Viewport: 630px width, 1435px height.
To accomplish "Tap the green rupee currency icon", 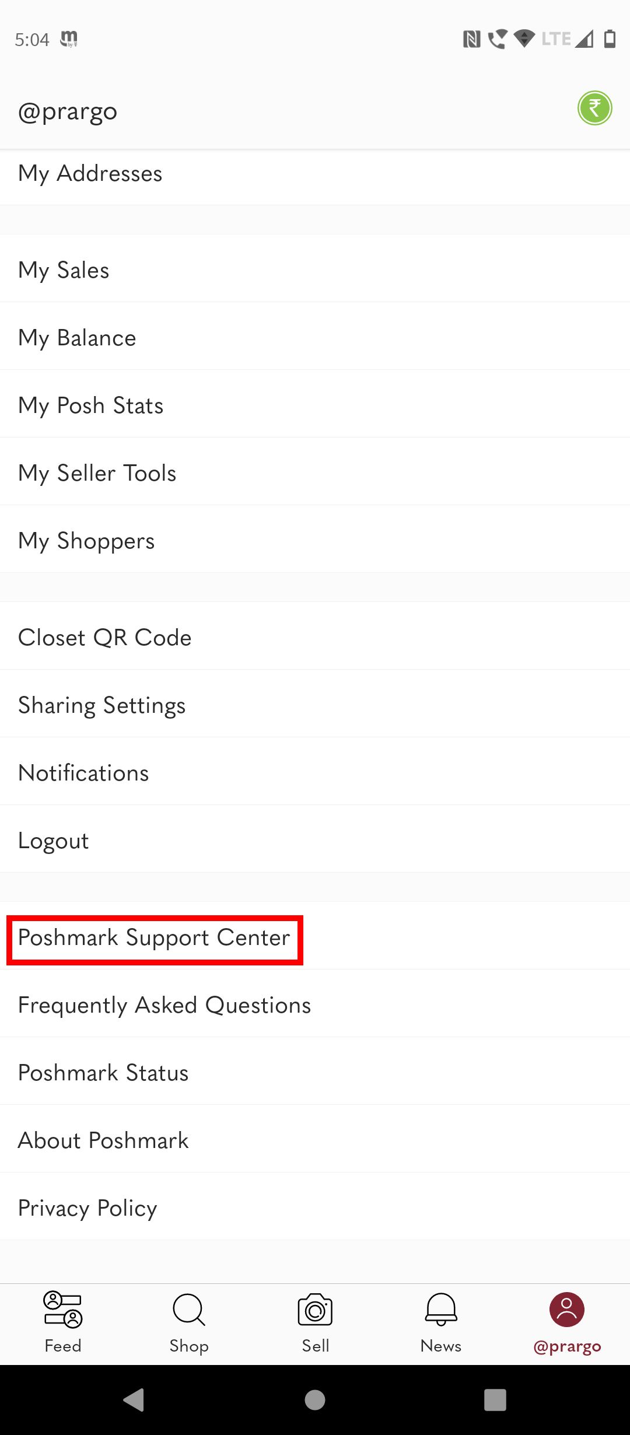I will [x=594, y=108].
